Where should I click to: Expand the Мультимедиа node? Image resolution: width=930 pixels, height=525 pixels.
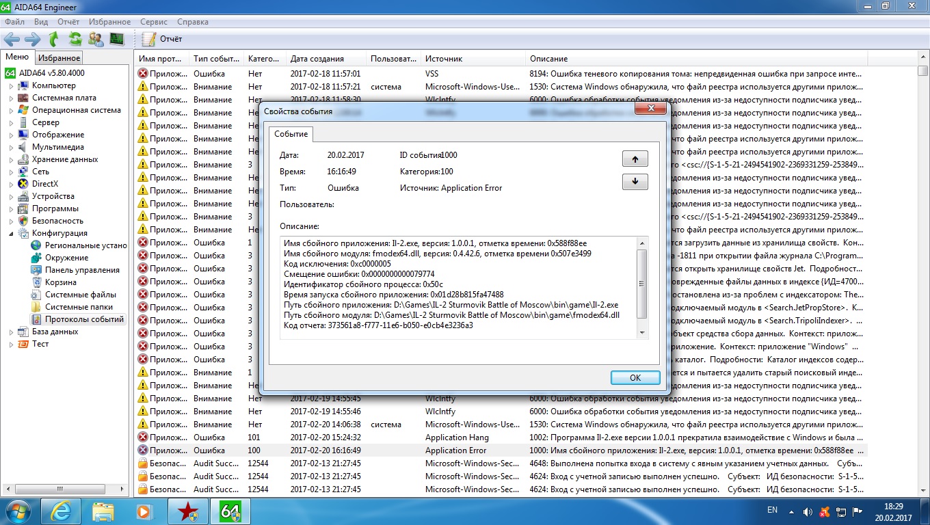click(11, 148)
